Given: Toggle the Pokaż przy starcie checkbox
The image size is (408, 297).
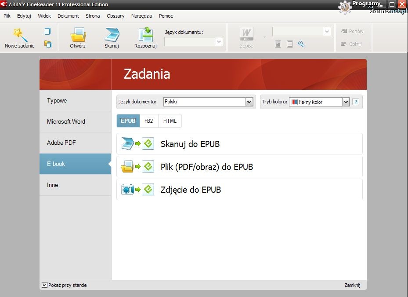Looking at the screenshot, I should 44,285.
